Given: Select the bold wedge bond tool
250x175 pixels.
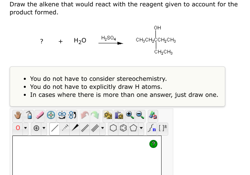Looking at the screenshot, I should (x=75, y=128).
